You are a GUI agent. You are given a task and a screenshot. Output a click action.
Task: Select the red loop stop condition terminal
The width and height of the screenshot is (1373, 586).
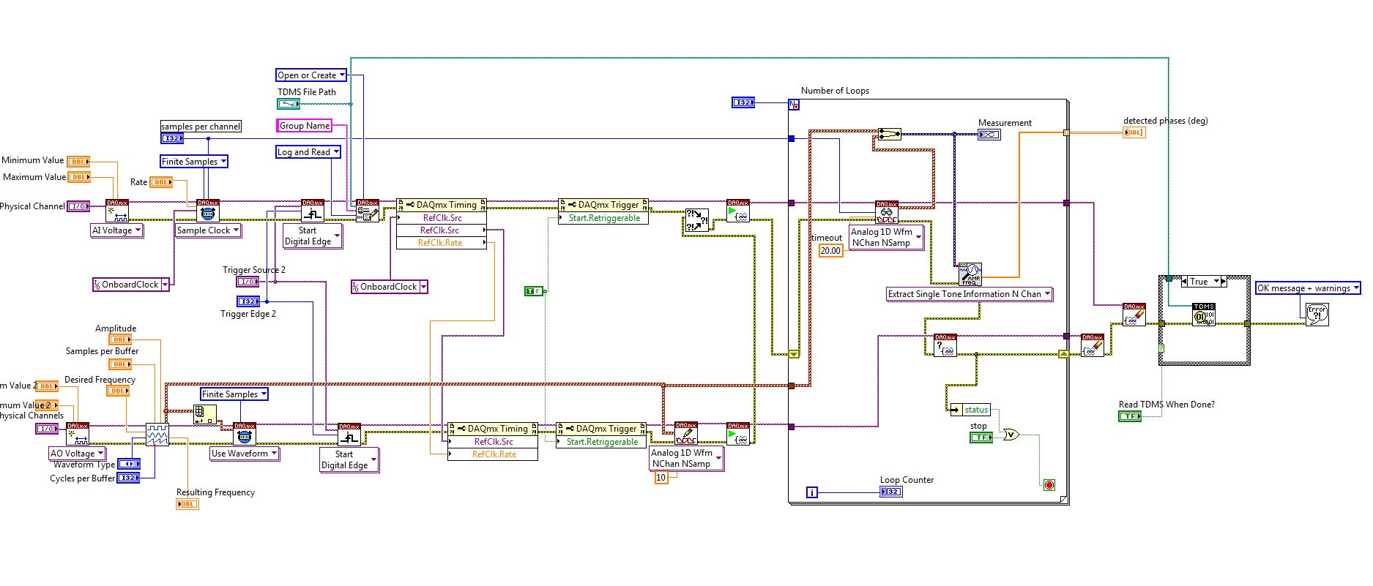pyautogui.click(x=1049, y=485)
